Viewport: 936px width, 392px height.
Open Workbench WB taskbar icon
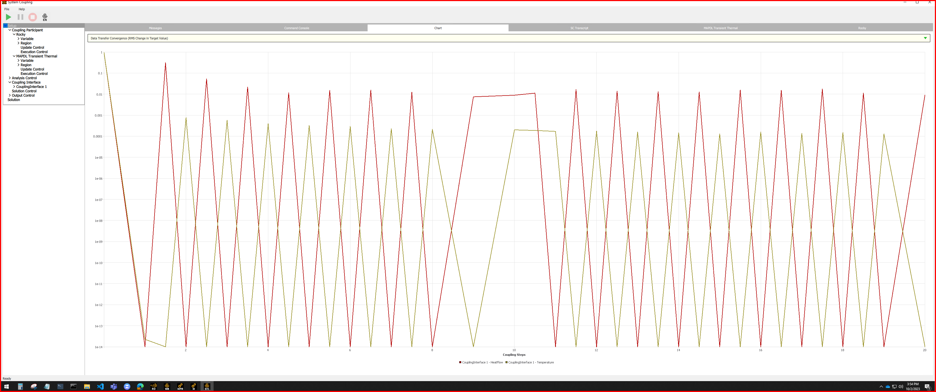pyautogui.click(x=167, y=387)
